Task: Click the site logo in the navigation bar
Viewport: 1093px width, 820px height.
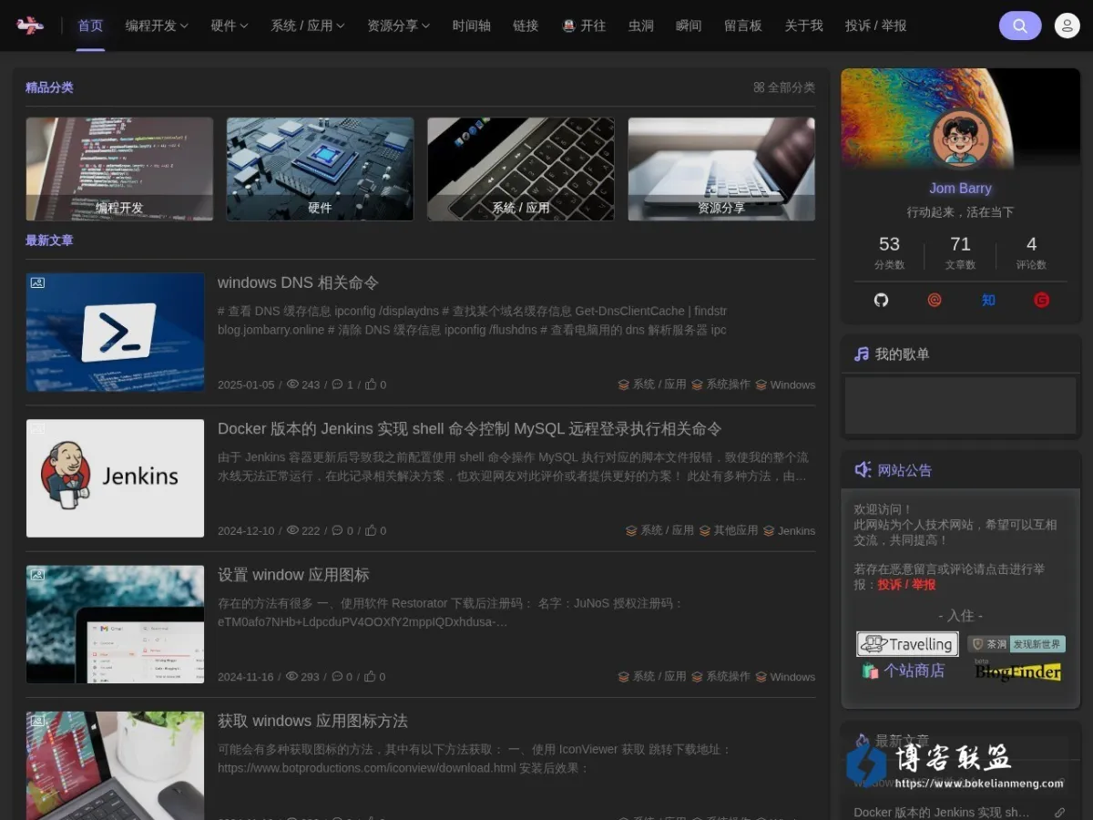Action: (30, 26)
